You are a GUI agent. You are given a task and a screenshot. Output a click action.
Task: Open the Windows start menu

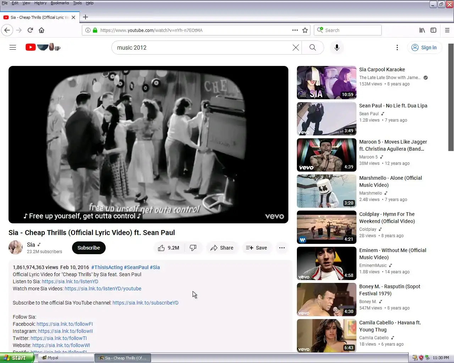click(17, 358)
